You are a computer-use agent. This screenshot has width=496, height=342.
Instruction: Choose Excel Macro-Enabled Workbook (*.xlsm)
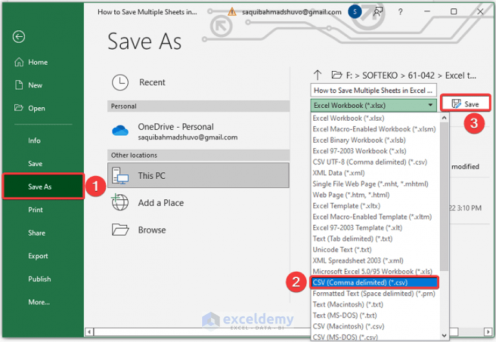(x=375, y=129)
